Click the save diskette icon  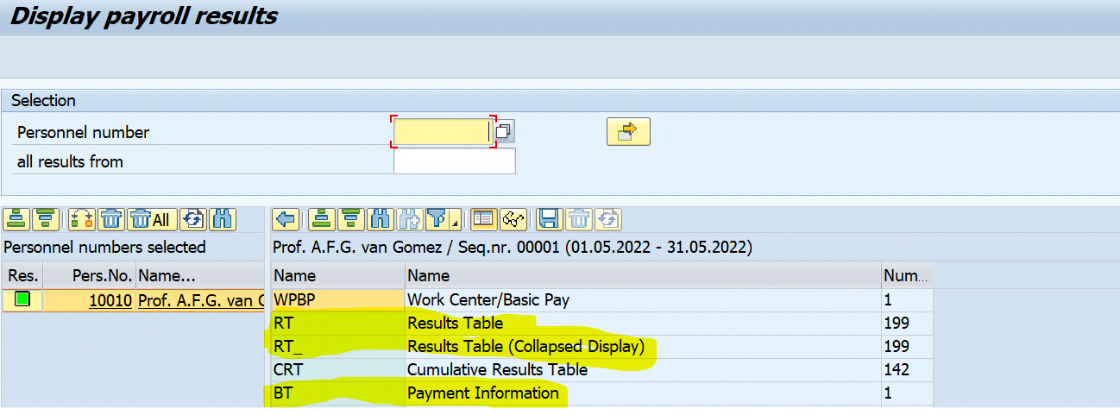(x=549, y=219)
